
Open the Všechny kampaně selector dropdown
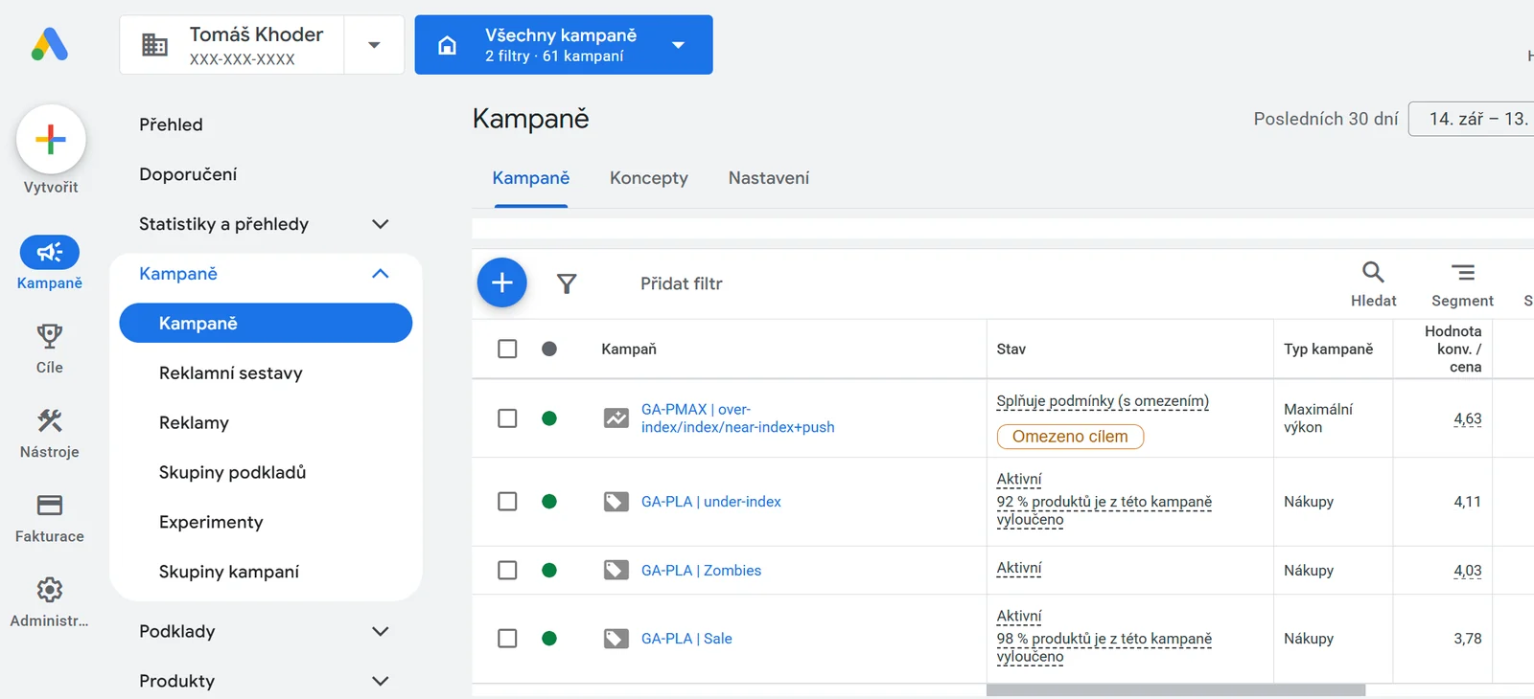pyautogui.click(x=678, y=45)
